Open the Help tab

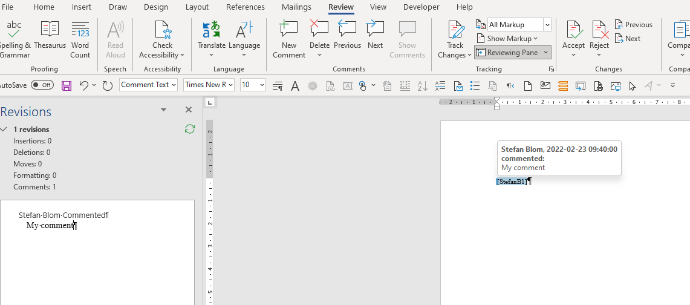point(464,7)
